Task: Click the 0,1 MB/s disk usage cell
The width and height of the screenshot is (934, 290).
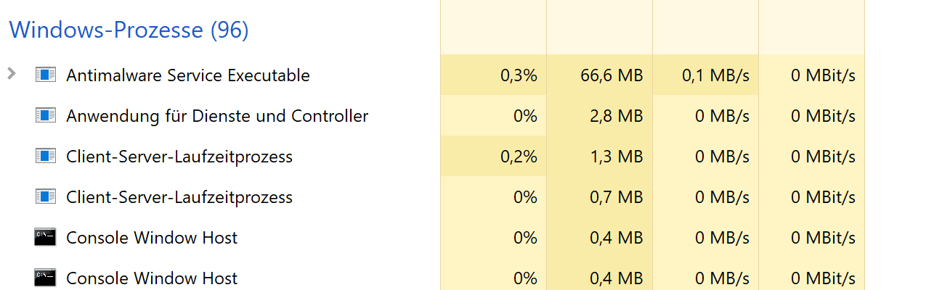Action: pos(715,75)
